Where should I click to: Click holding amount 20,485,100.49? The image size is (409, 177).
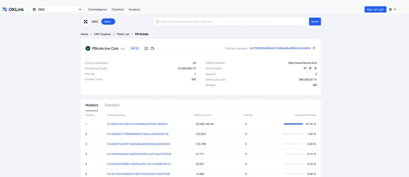(x=204, y=124)
